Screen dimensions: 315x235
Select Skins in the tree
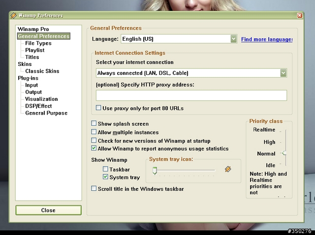(25, 64)
